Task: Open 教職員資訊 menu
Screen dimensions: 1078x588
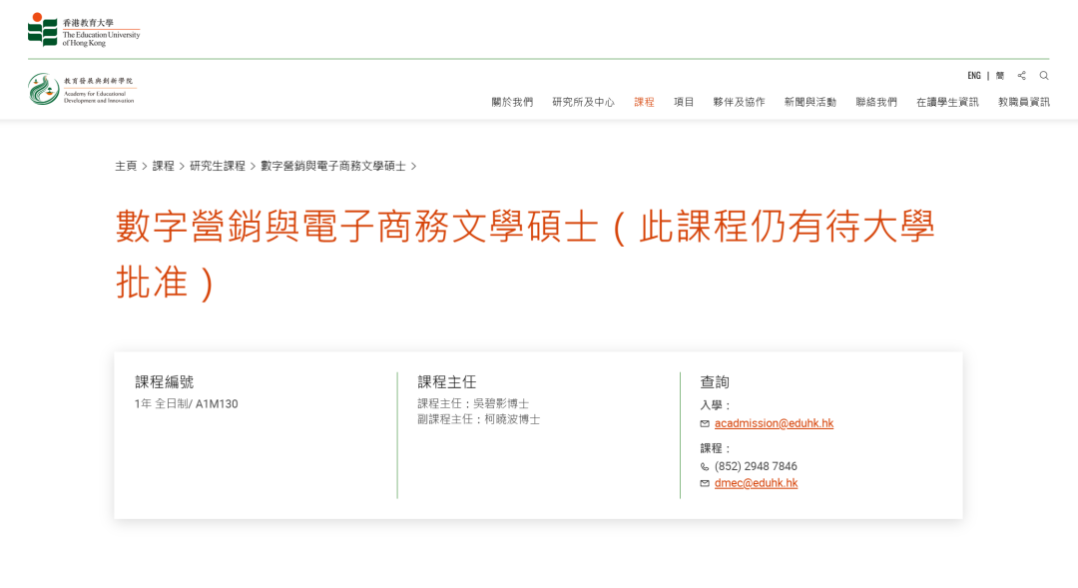Action: (x=1023, y=102)
